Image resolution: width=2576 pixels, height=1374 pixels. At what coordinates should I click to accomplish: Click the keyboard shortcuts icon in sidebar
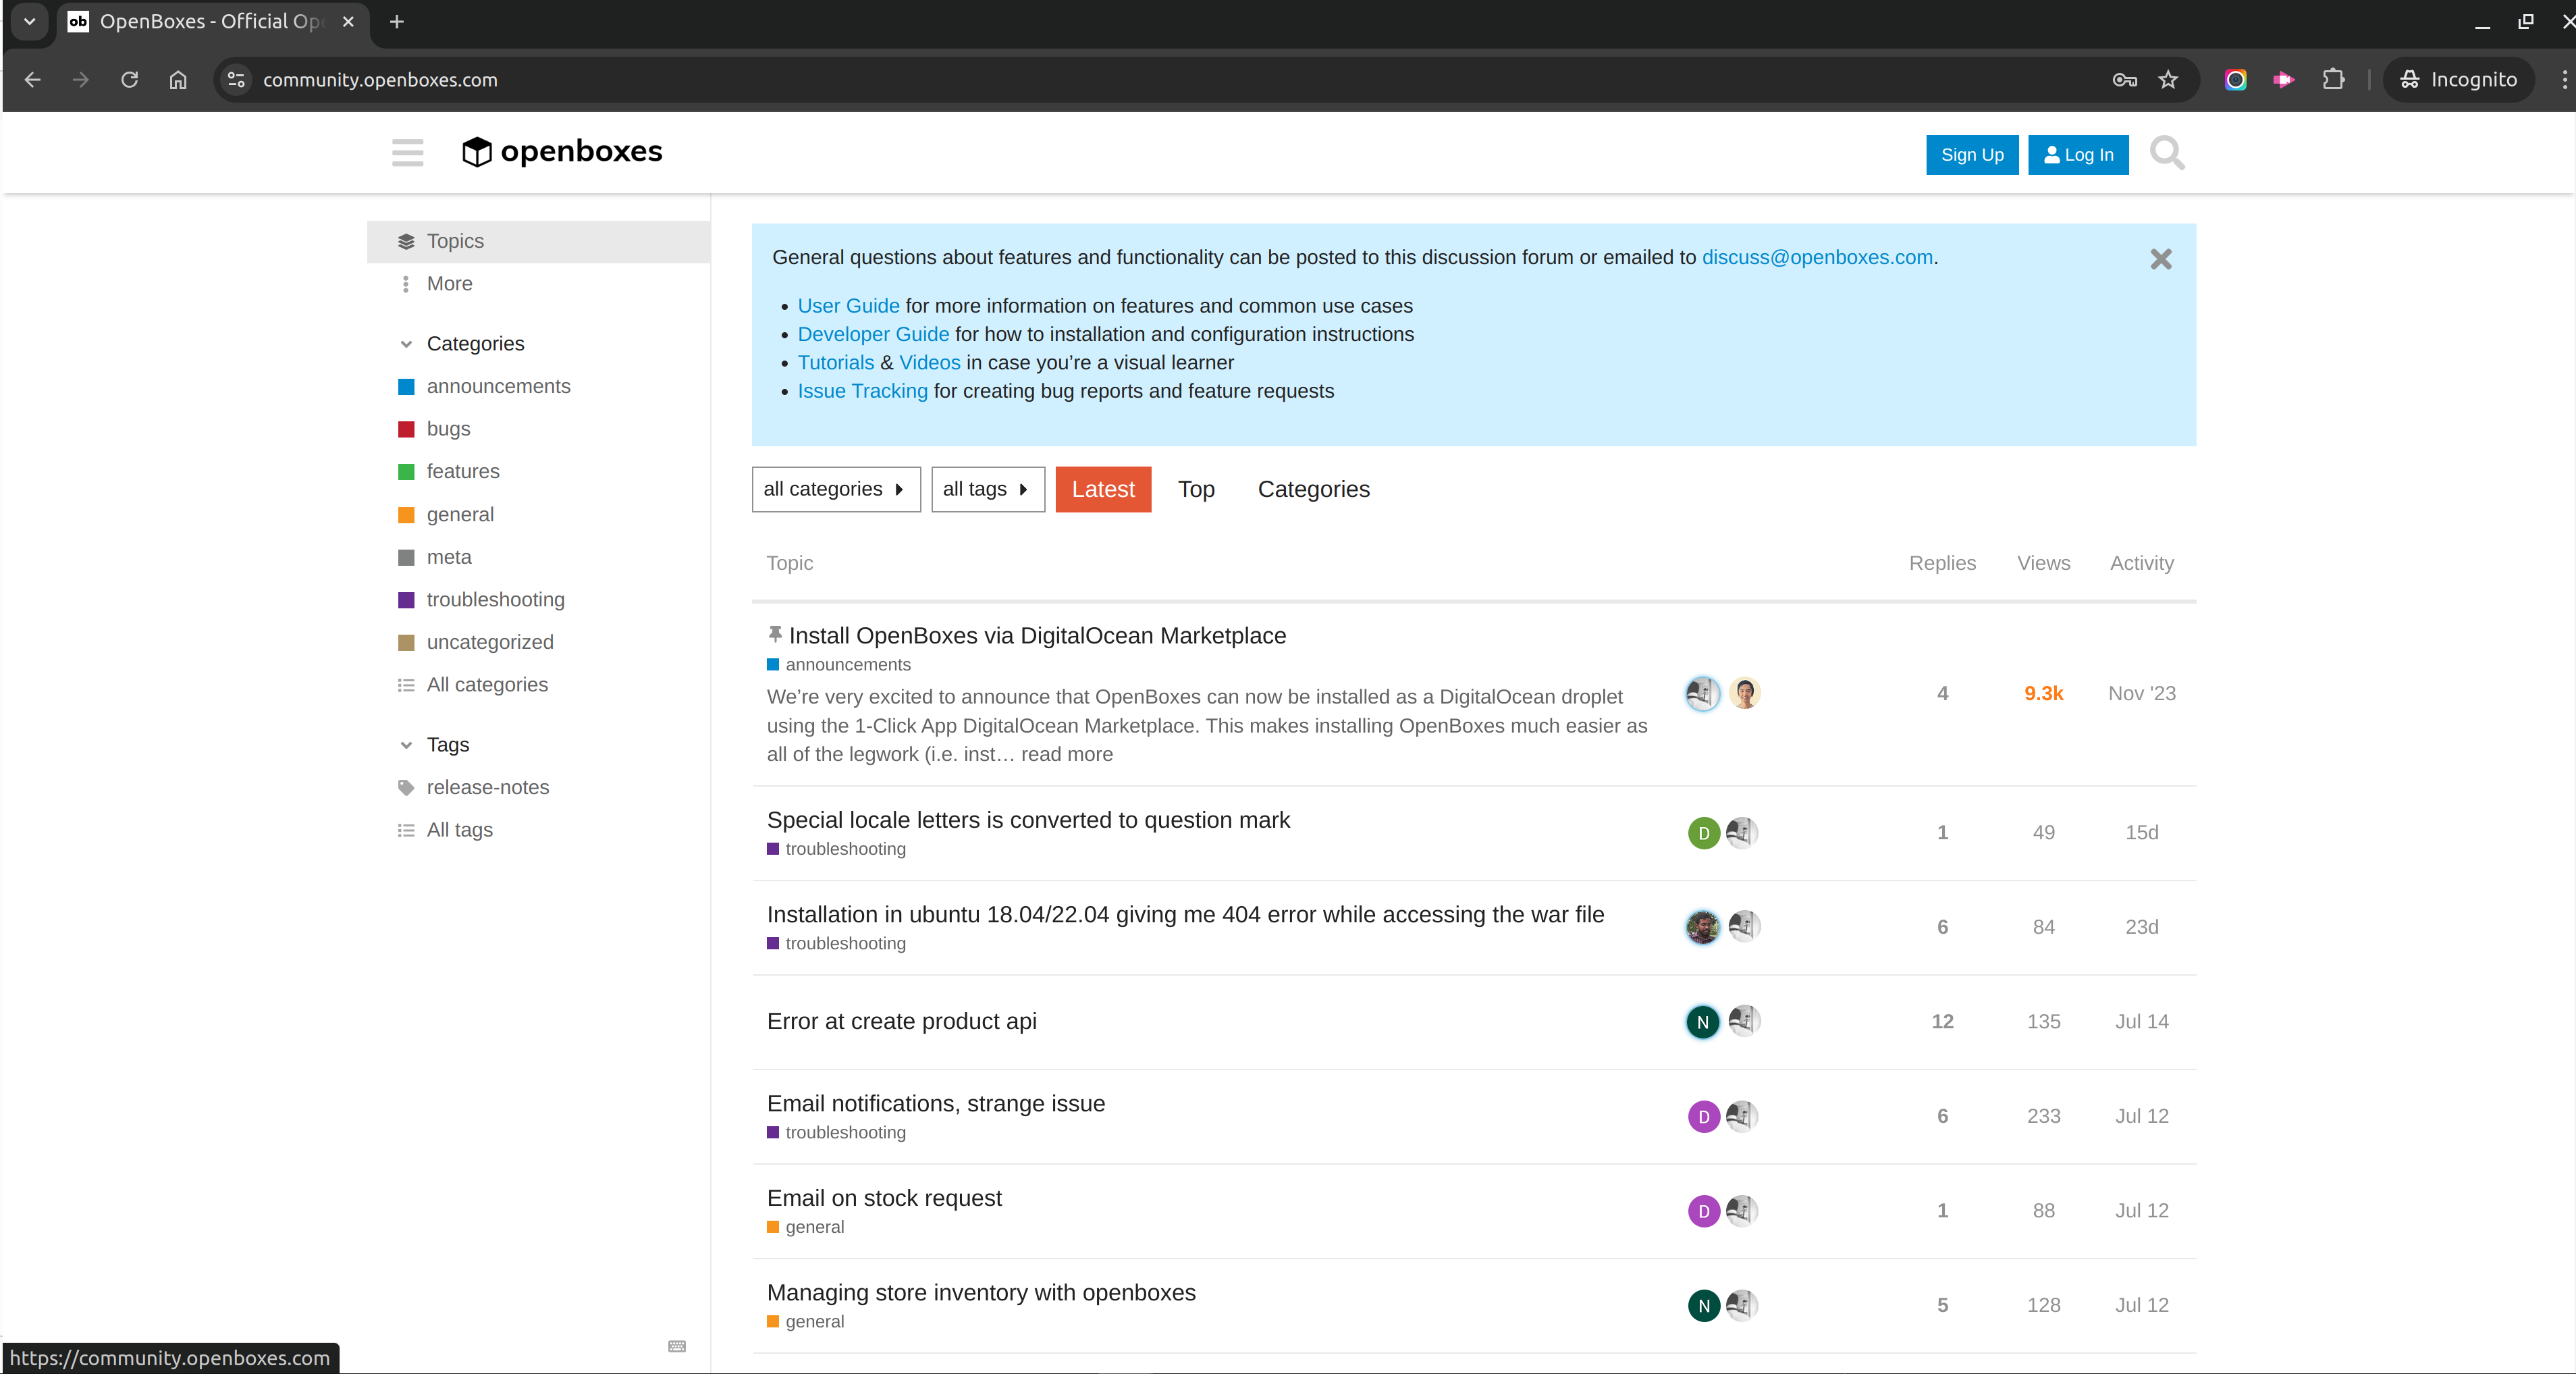tap(677, 1346)
